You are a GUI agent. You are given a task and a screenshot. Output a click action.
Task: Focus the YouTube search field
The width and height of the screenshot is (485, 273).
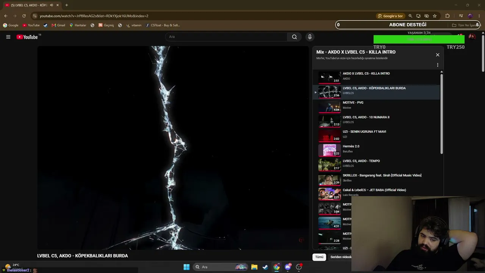click(226, 37)
